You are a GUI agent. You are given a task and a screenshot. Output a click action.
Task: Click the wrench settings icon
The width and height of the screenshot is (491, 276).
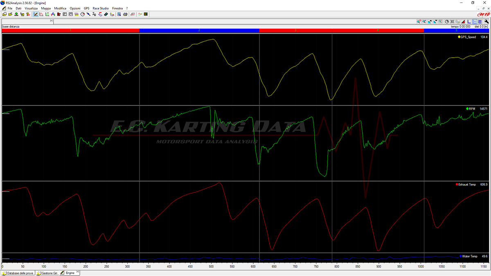click(486, 22)
